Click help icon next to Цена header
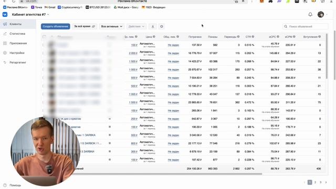The height and width of the screenshot is (189, 336). (154, 37)
